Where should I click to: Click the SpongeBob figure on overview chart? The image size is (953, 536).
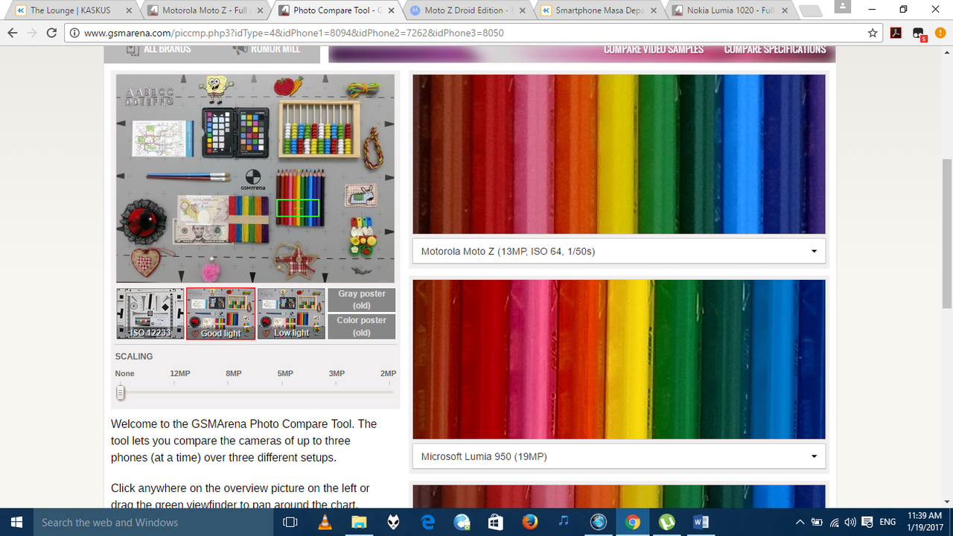217,91
